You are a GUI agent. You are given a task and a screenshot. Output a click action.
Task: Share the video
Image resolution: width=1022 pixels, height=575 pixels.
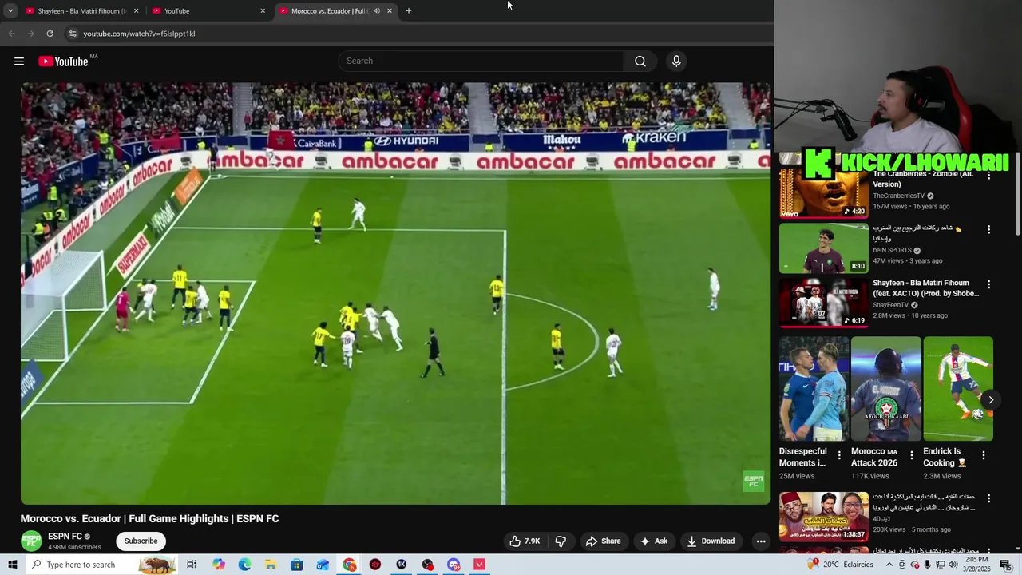(603, 541)
